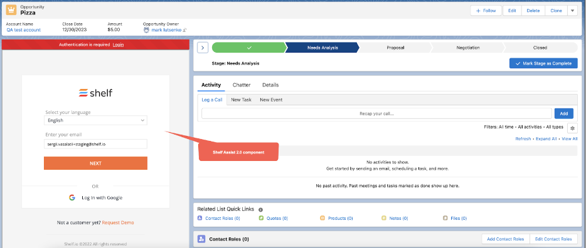586x248 pixels.
Task: Click the Contact Roles (0) section title
Action: click(x=229, y=239)
